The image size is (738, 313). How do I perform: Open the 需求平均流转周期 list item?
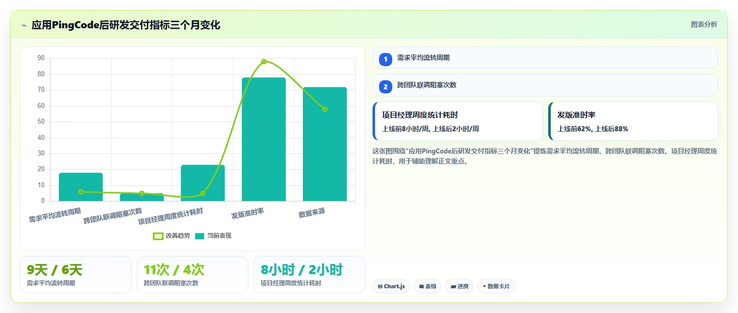tap(545, 58)
